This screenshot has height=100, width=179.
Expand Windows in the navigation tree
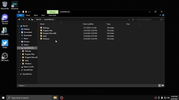(20, 64)
